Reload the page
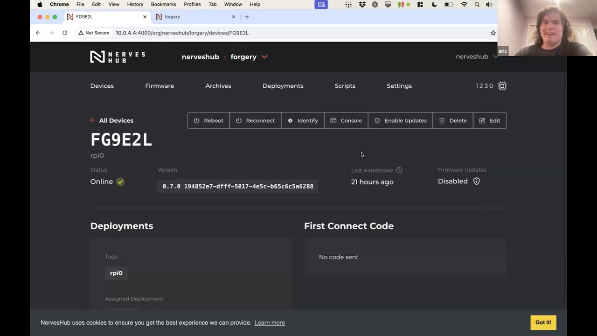 click(x=65, y=33)
